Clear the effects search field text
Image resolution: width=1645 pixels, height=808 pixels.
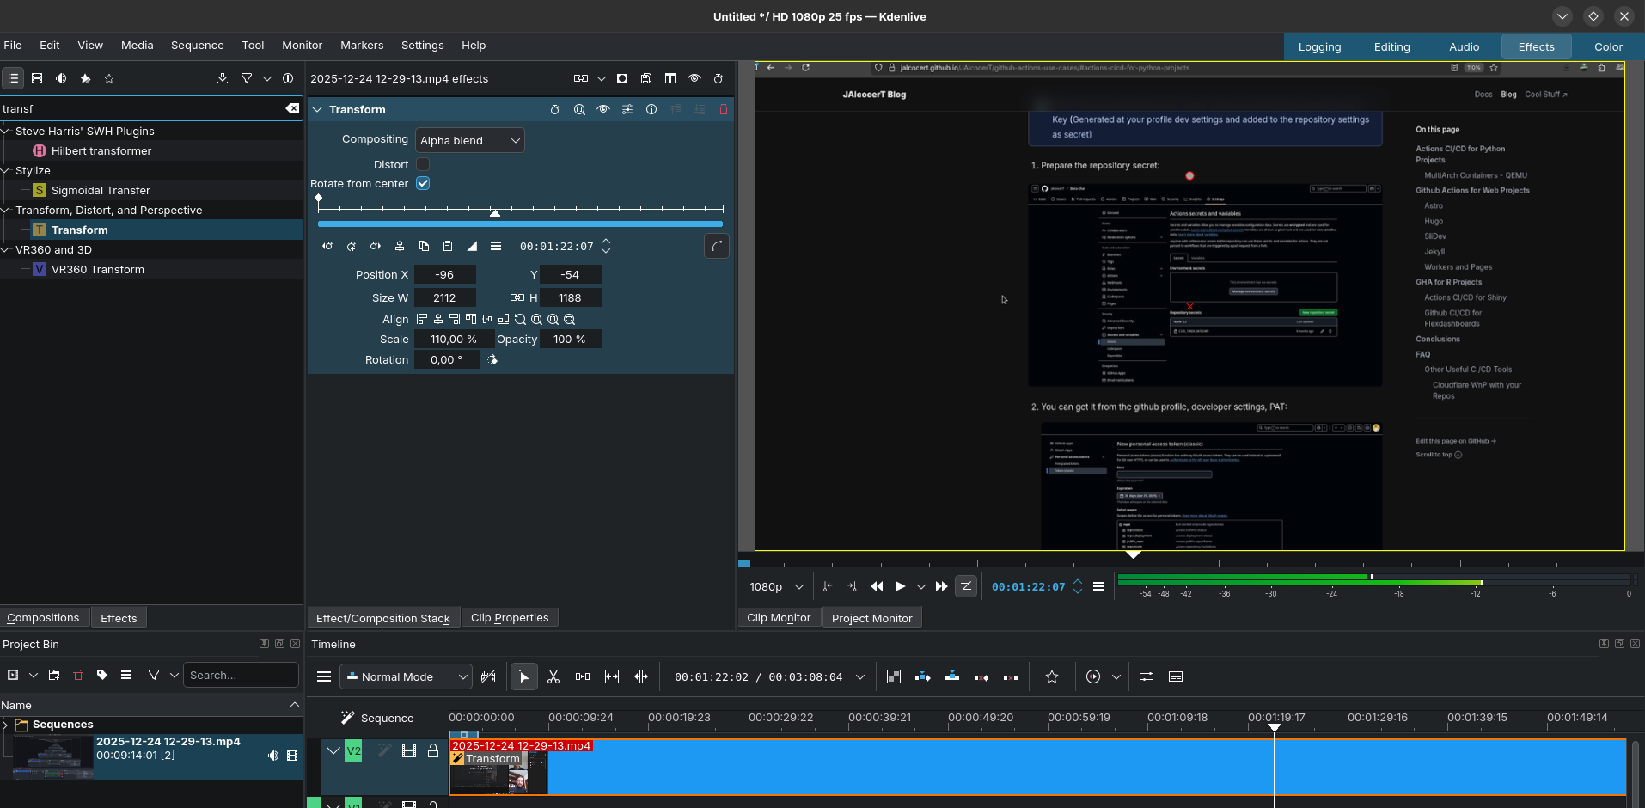coord(292,108)
